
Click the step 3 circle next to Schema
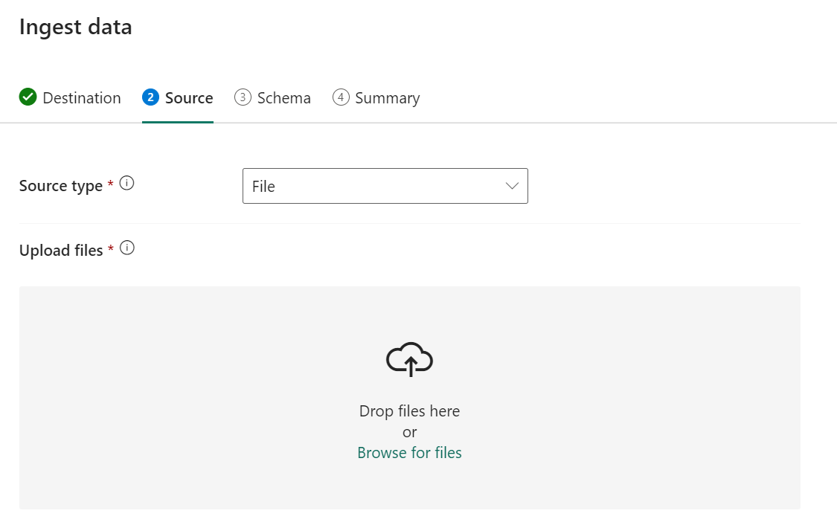tap(243, 97)
